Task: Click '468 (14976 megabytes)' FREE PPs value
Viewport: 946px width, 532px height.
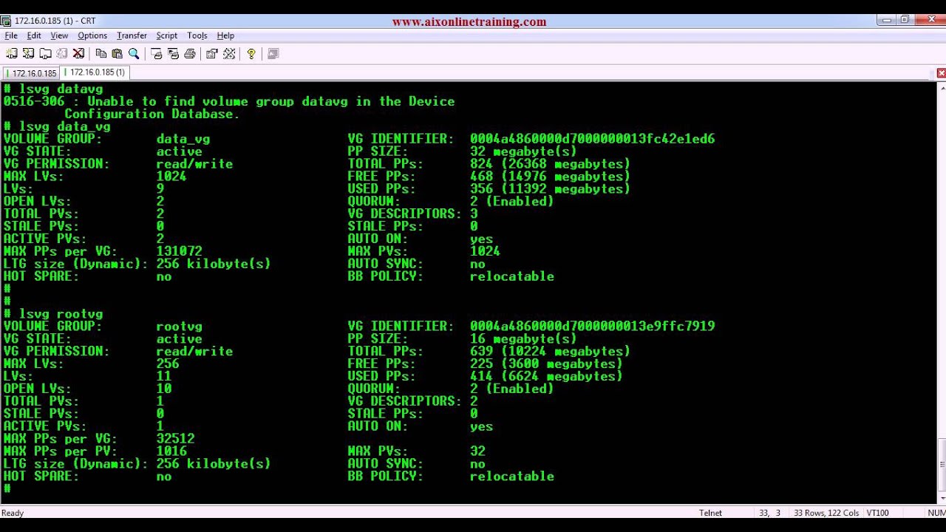Action: (x=550, y=177)
